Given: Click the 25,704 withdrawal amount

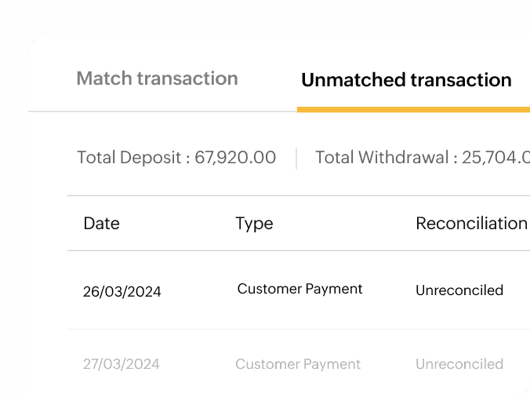Looking at the screenshot, I should coord(496,157).
